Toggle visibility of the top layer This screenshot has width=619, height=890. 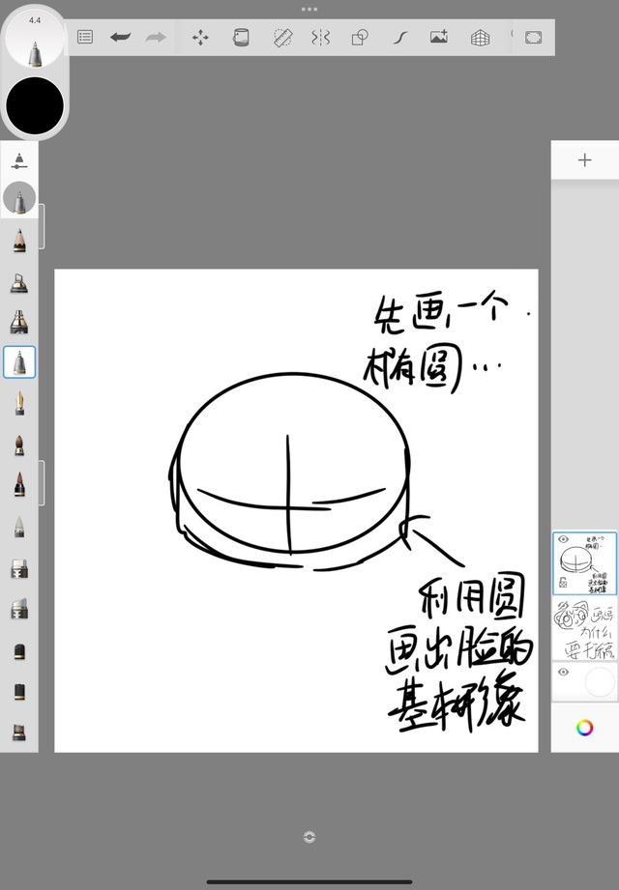coord(563,540)
